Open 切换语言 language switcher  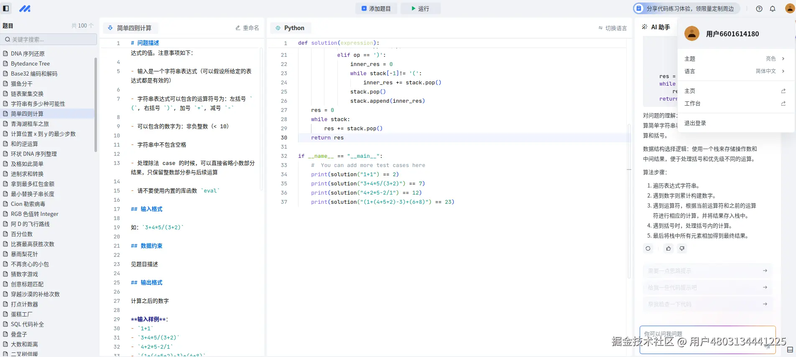612,28
